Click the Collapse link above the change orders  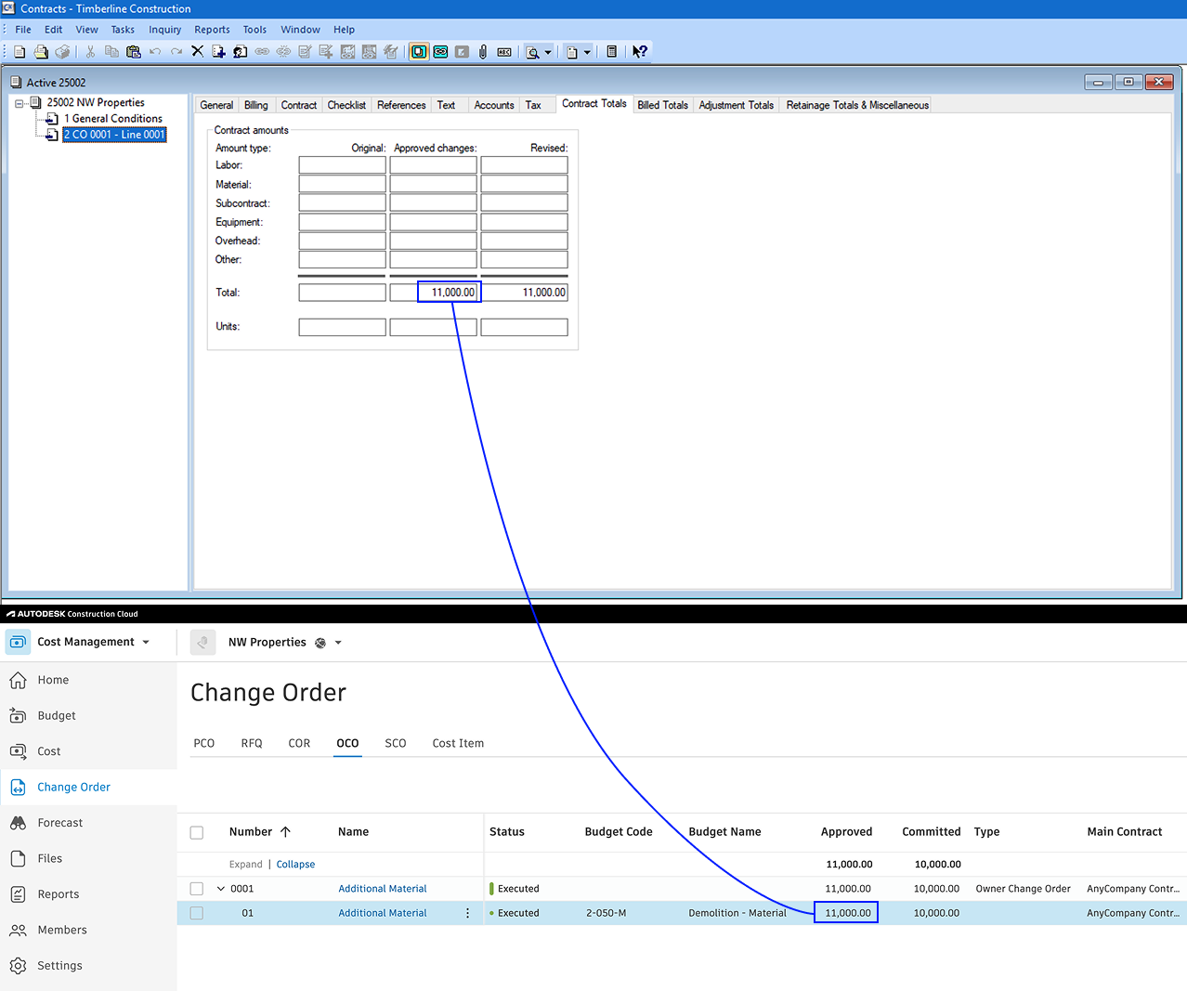tap(295, 864)
